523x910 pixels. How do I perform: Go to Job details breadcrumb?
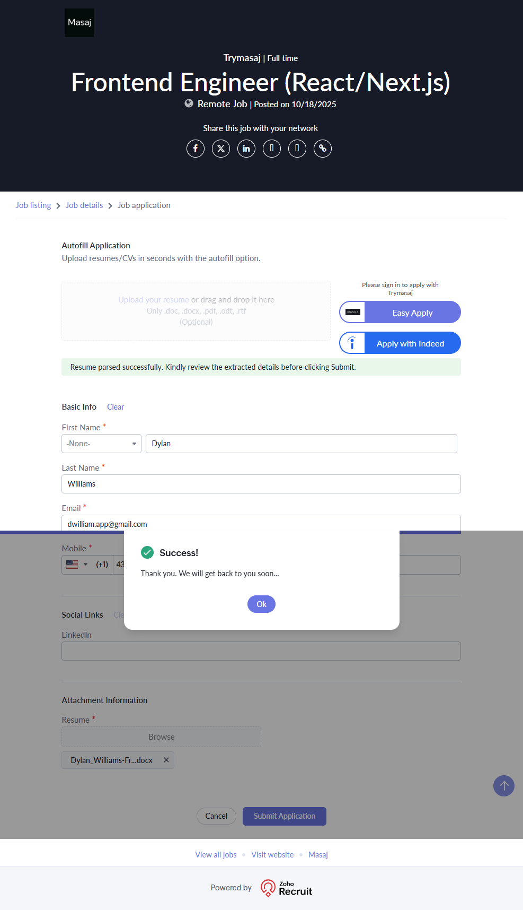coord(84,205)
